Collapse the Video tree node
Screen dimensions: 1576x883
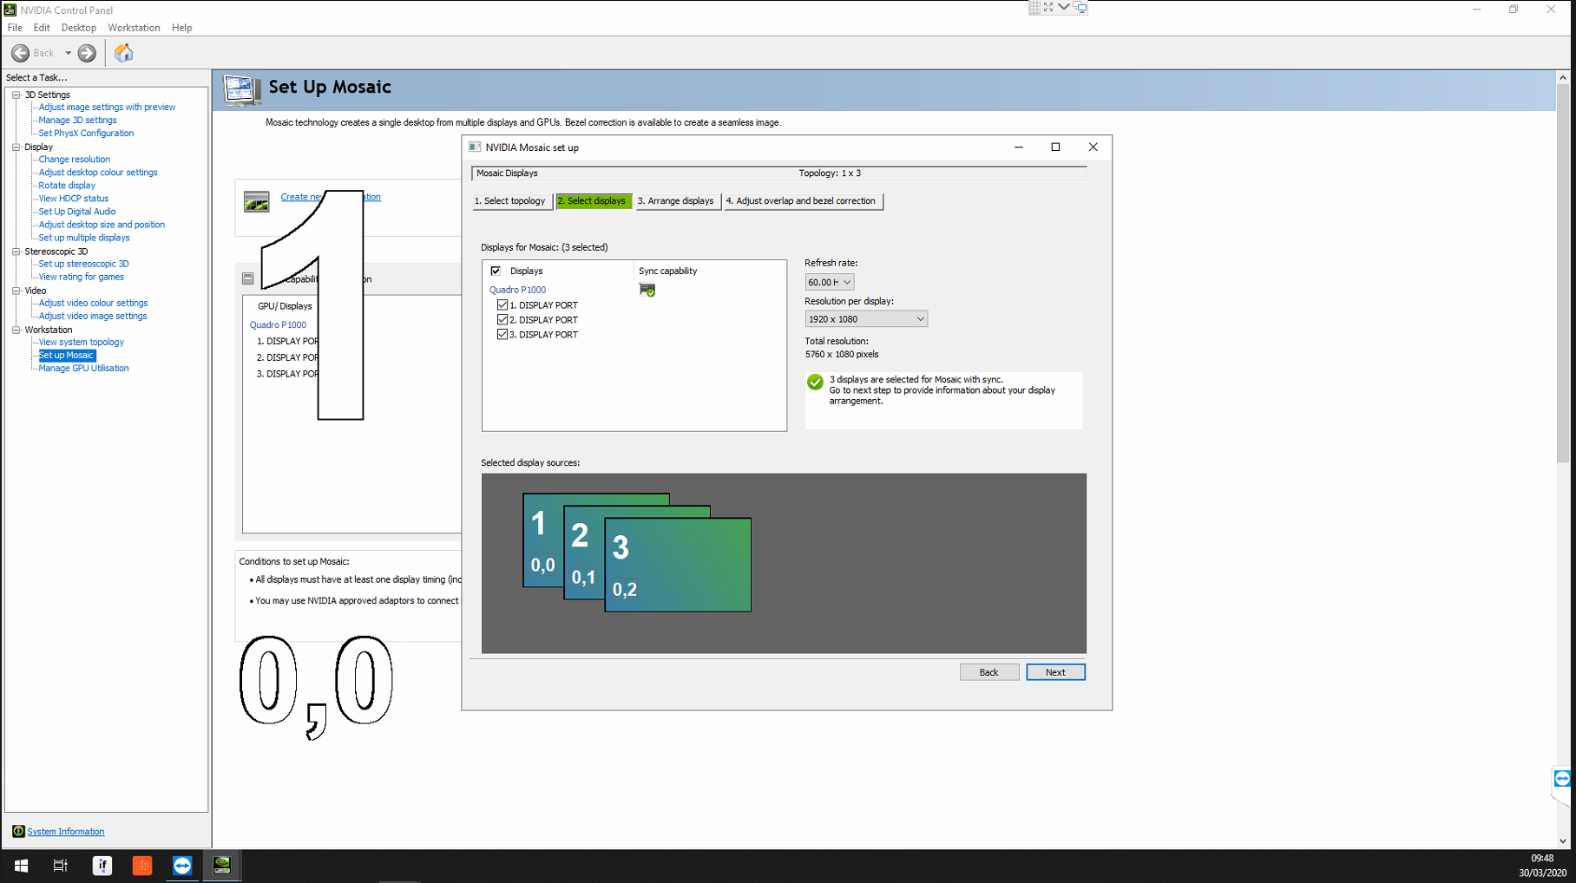(x=16, y=291)
